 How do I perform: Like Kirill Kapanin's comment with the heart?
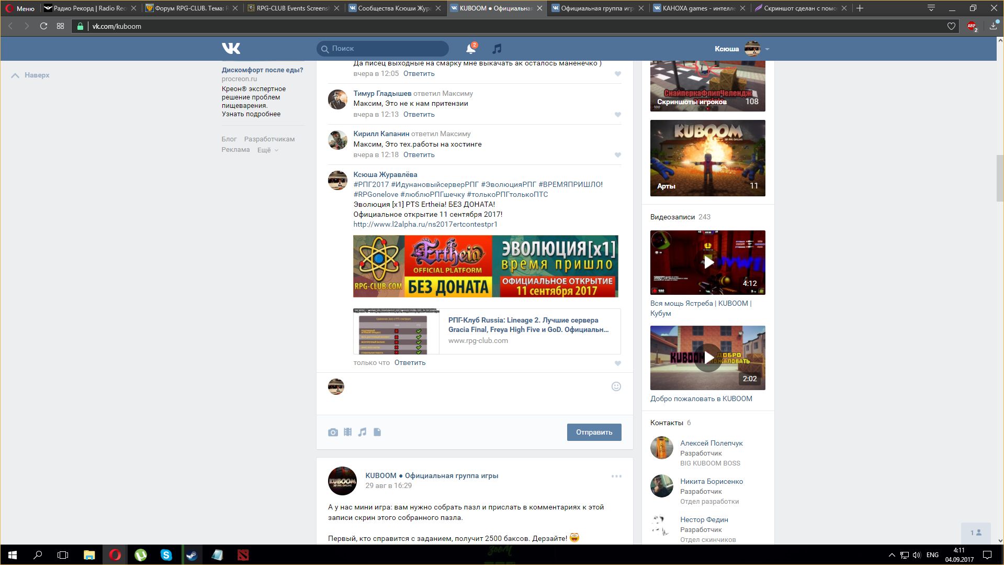click(618, 155)
